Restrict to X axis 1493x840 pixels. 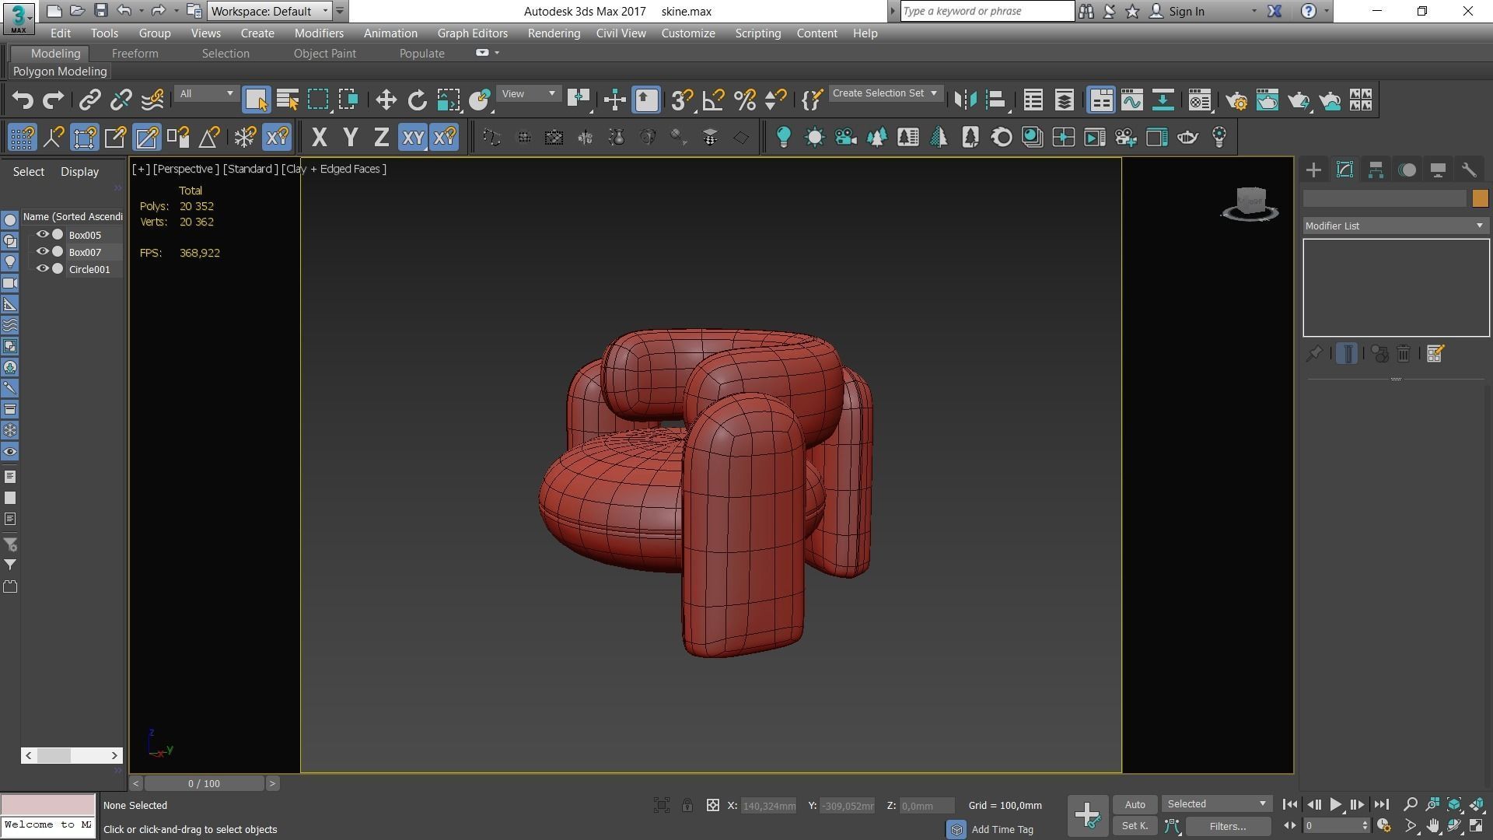[x=319, y=138]
